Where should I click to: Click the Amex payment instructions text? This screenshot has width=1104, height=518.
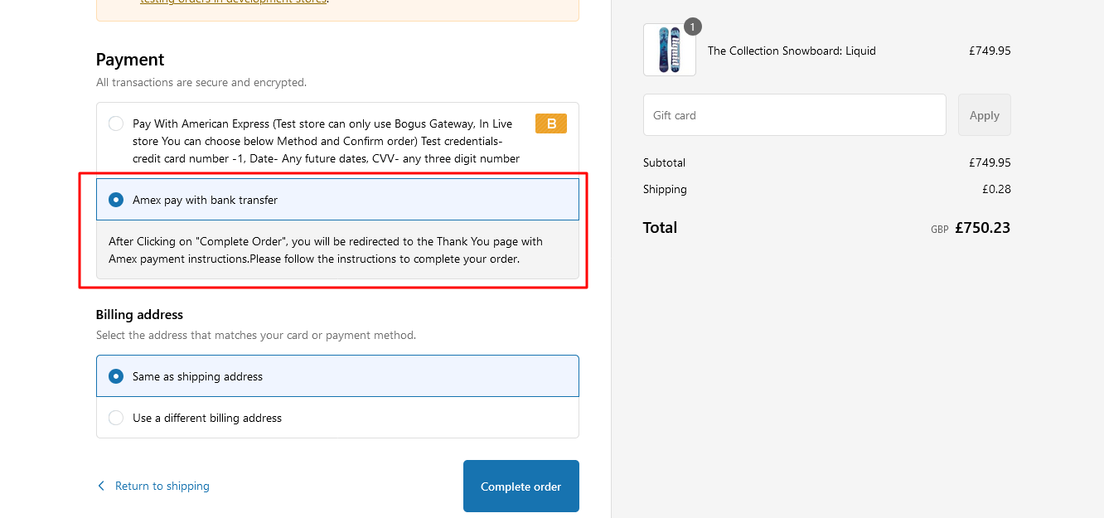click(x=326, y=250)
